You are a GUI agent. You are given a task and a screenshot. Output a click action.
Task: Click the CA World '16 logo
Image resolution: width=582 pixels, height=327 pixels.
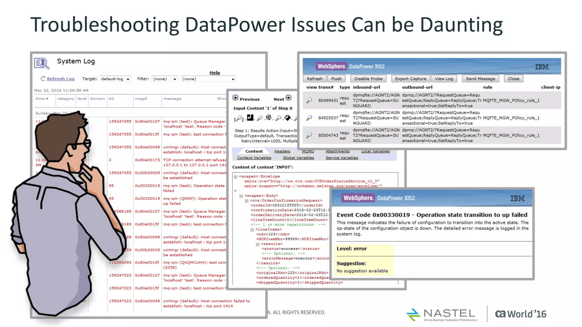click(521, 314)
